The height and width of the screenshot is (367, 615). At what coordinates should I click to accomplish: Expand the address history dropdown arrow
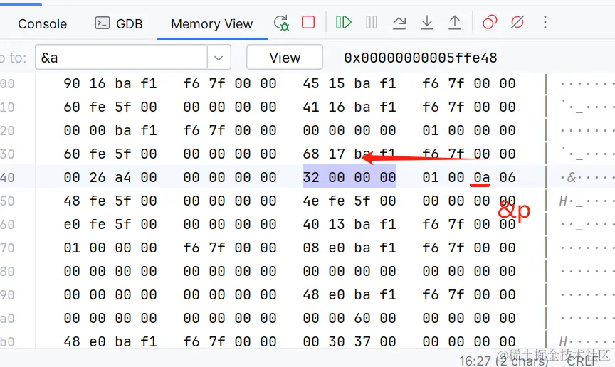(219, 58)
